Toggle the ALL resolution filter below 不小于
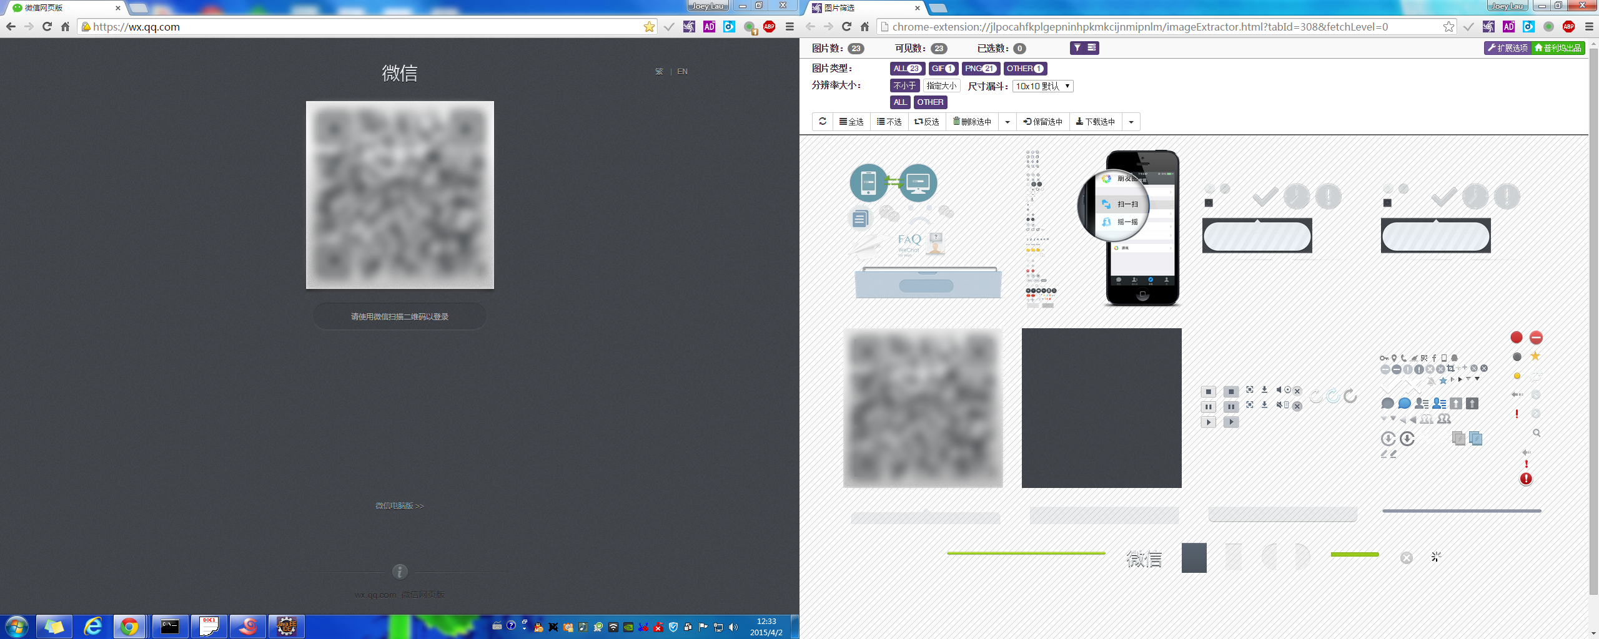Image resolution: width=1599 pixels, height=639 pixels. [900, 102]
